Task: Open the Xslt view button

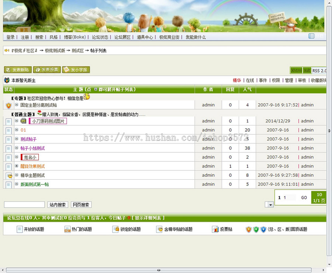Action: [307, 70]
